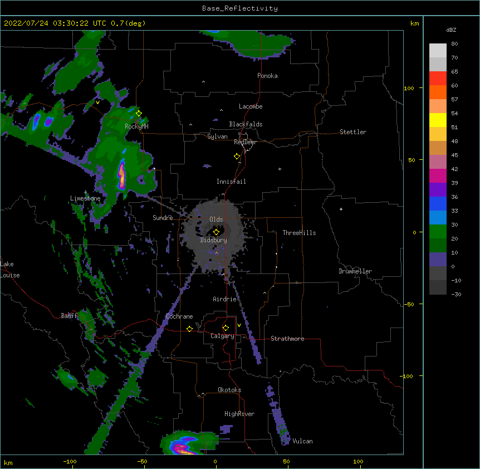This screenshot has height=469, width=480.
Task: Click the intense storm core north of Limestone
Action: coord(122,175)
